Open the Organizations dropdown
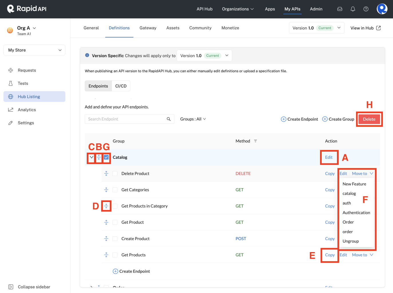The image size is (393, 293). point(238,9)
